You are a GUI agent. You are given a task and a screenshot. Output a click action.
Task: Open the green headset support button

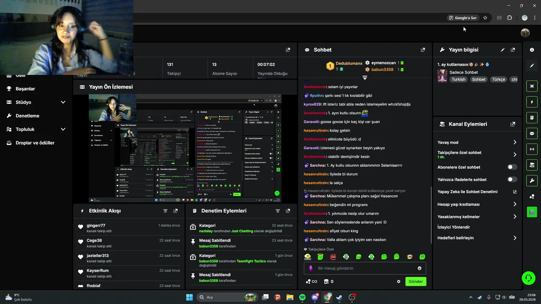[528, 278]
